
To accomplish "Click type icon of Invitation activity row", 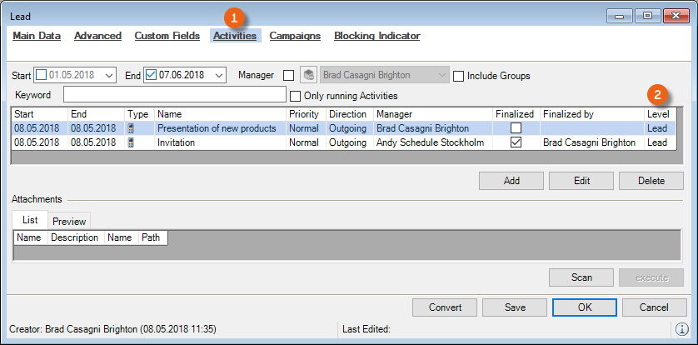I will pos(131,142).
